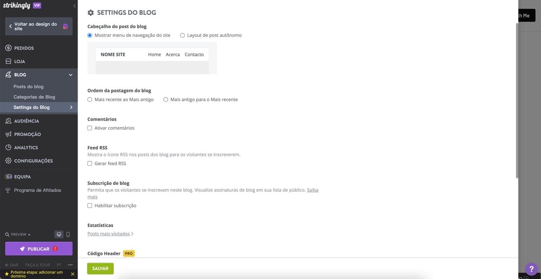The width and height of the screenshot is (541, 279).
Task: Click the Strikingly logo
Action: pos(17,5)
